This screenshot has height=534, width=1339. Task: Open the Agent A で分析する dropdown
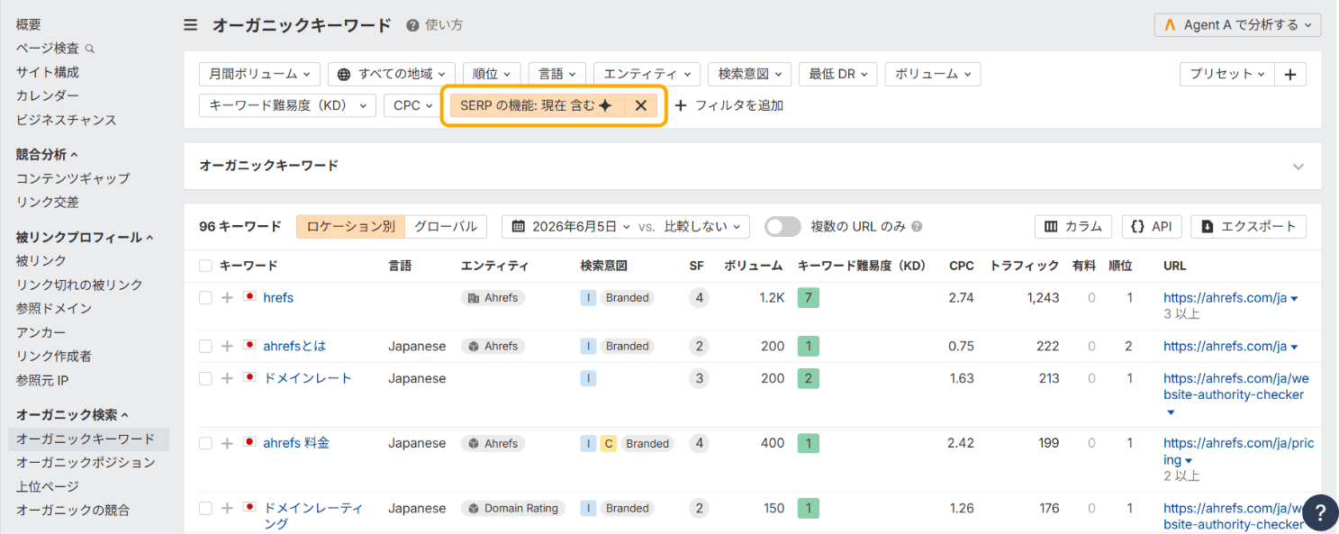tap(1237, 25)
